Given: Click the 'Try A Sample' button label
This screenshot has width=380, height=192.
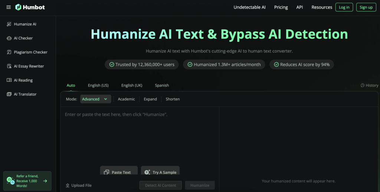Looking at the screenshot, I should point(164,172).
